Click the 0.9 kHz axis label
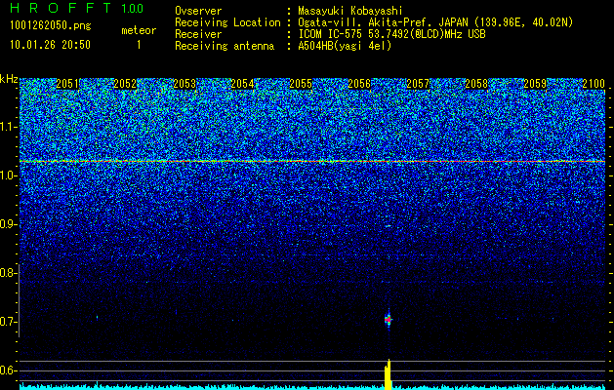614x390 pixels. (x=9, y=224)
